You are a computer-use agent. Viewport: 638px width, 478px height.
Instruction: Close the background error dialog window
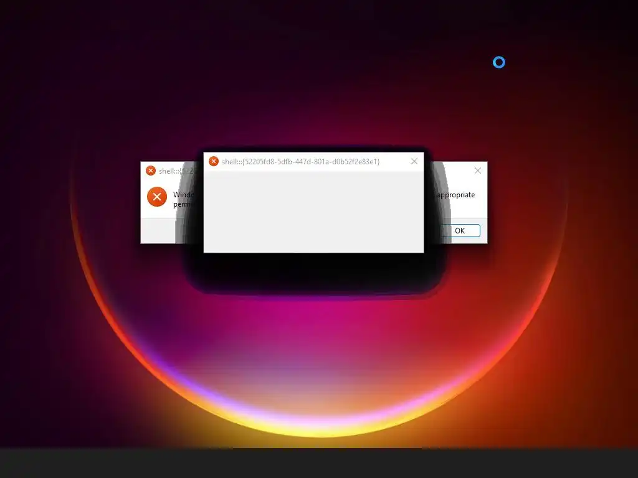[x=478, y=171]
